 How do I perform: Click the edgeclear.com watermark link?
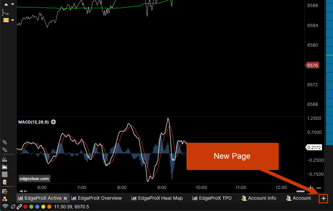(x=34, y=179)
